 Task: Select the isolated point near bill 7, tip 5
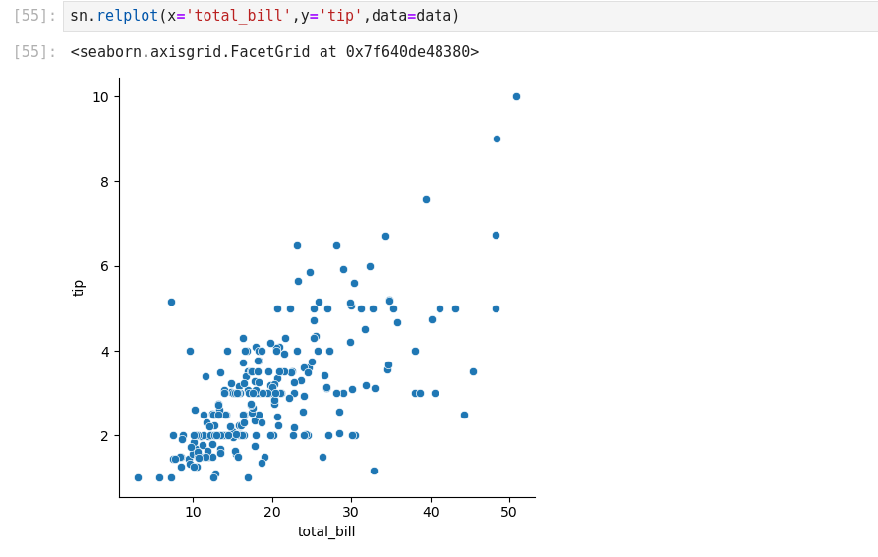(171, 302)
